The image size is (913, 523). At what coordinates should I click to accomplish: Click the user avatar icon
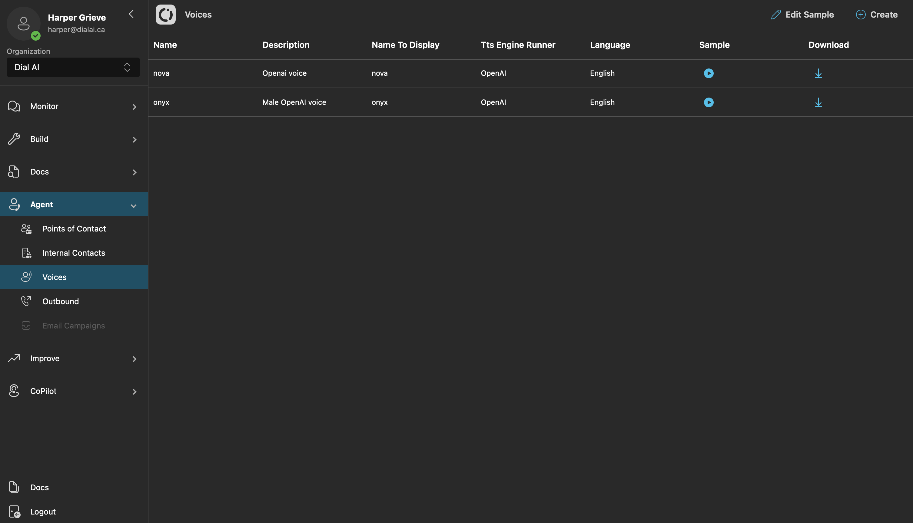(24, 24)
